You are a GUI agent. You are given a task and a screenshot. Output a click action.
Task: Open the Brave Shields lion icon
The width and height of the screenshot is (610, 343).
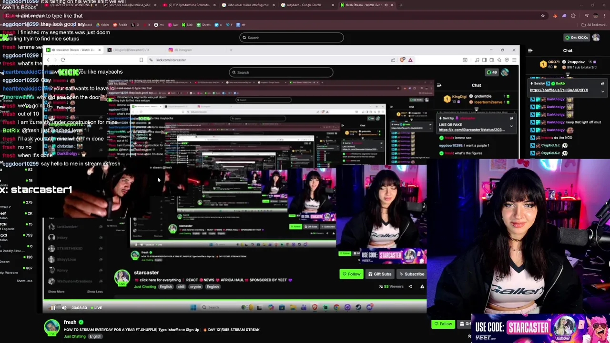click(x=403, y=60)
